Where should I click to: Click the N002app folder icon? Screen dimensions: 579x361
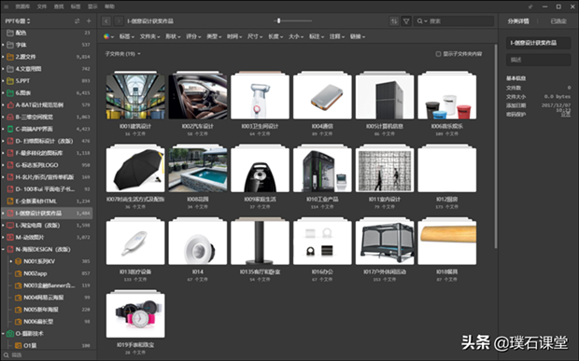[18, 273]
